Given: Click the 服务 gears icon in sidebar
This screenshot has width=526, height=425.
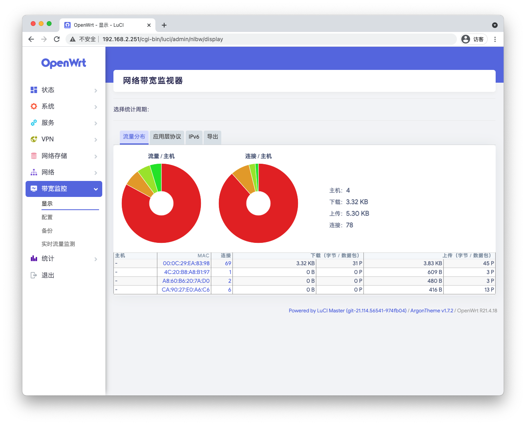Looking at the screenshot, I should click(x=34, y=123).
